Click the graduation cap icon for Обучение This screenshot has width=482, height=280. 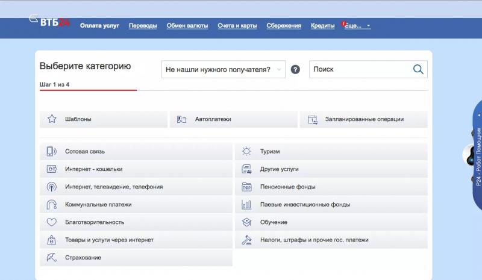click(x=246, y=222)
